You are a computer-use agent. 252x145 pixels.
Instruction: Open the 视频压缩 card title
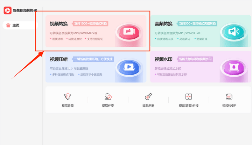(59, 59)
